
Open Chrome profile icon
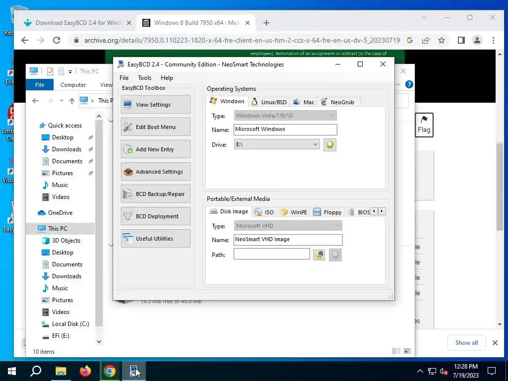477,40
